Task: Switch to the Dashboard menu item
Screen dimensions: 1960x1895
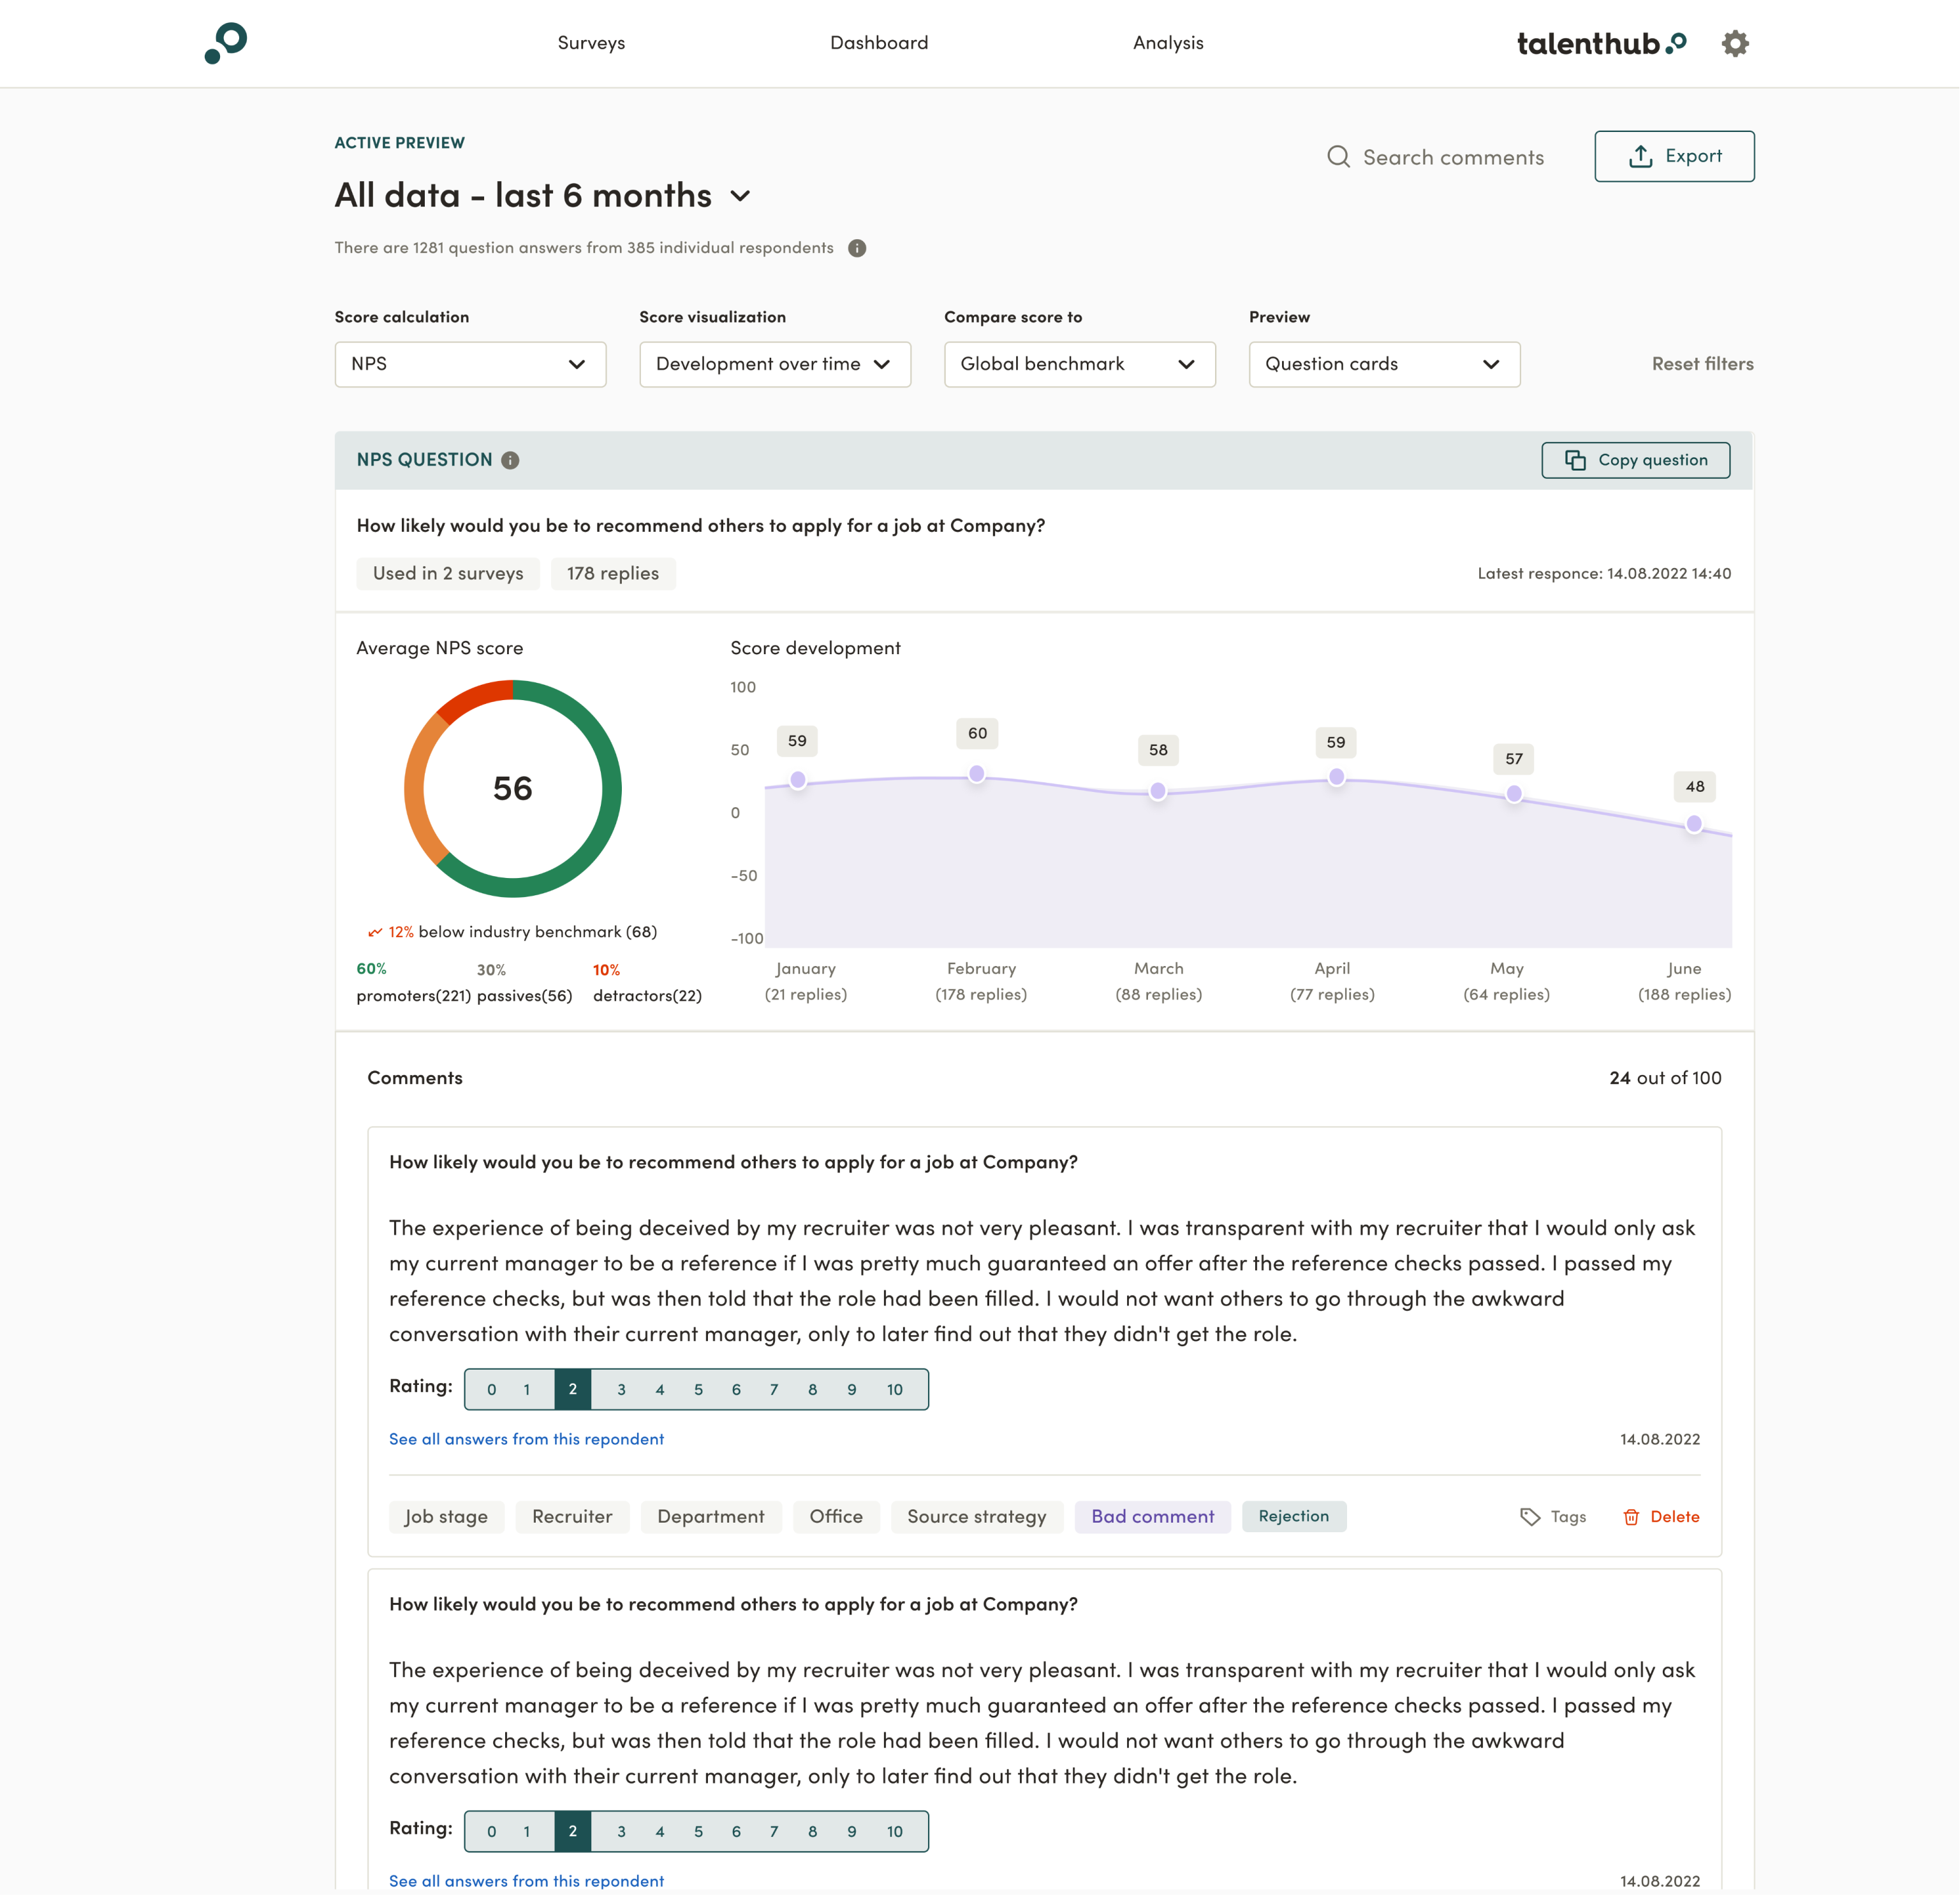Action: [879, 43]
